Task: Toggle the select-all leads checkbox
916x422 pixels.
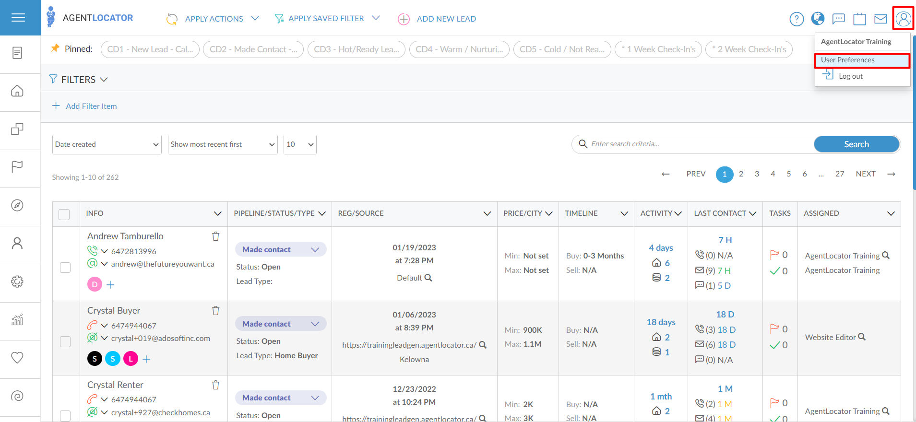Action: [64, 214]
